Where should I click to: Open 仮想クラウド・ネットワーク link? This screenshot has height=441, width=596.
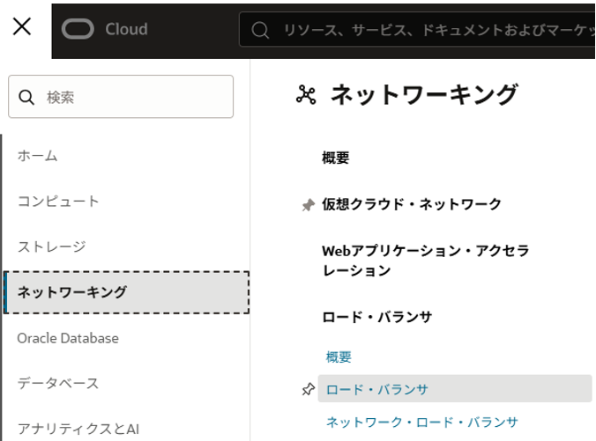[412, 204]
